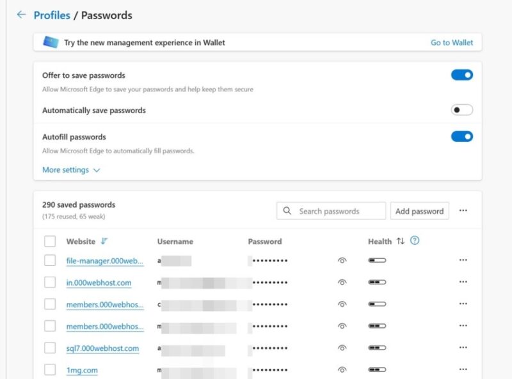Disable Autofill passwords
Screen dimensions: 512x379
pyautogui.click(x=461, y=137)
